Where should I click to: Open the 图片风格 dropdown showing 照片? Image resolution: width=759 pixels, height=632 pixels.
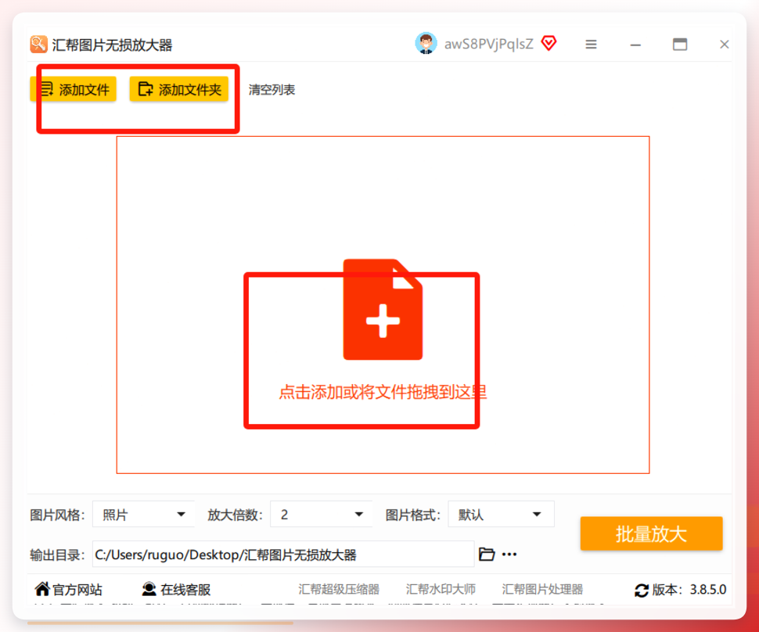click(x=143, y=515)
